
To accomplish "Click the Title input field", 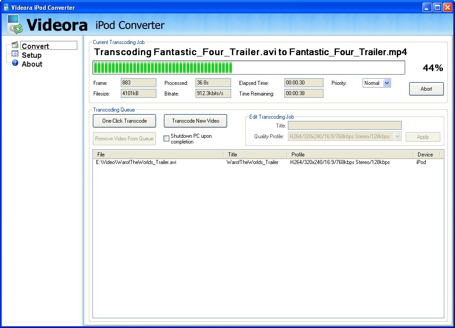I will (x=345, y=125).
